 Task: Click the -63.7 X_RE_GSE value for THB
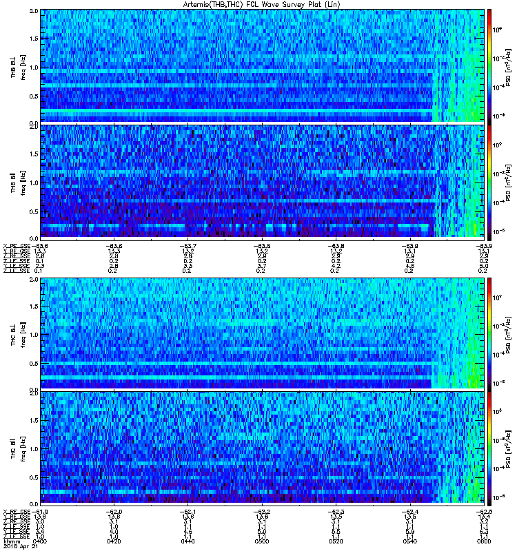pos(187,246)
